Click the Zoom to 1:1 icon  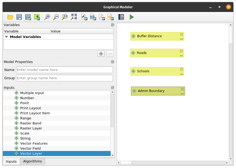tap(65, 17)
